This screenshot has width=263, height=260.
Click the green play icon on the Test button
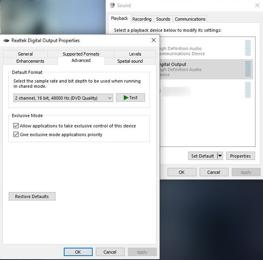pyautogui.click(x=126, y=98)
